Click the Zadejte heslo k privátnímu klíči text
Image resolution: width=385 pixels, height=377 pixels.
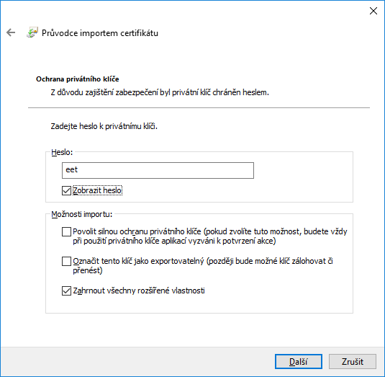point(104,126)
